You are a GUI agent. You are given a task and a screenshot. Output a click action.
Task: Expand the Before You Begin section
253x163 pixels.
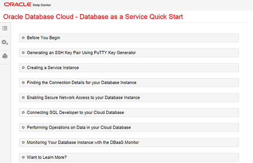pos(129,38)
